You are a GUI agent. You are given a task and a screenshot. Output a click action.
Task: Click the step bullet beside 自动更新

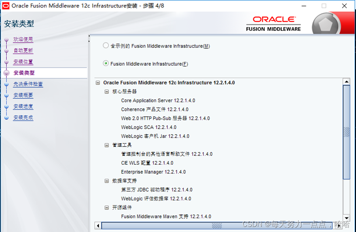pyautogui.click(x=7, y=51)
